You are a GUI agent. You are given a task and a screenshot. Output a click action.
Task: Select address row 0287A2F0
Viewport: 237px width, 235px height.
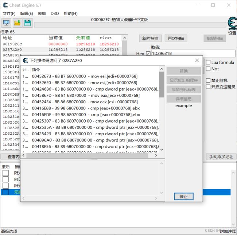tap(62, 49)
